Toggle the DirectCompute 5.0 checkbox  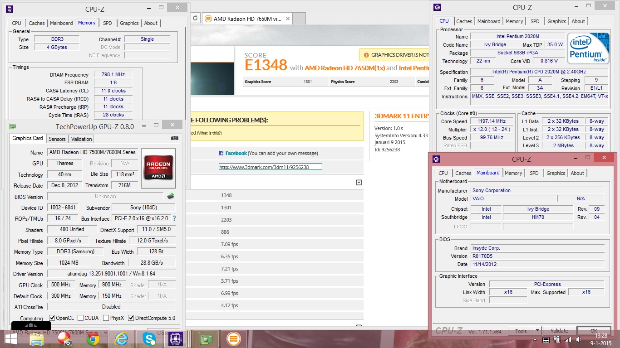[x=131, y=318]
